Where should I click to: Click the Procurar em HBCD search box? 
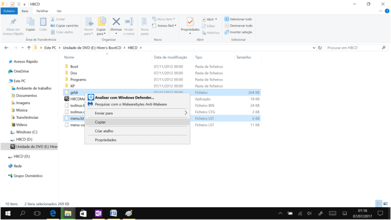(x=353, y=48)
